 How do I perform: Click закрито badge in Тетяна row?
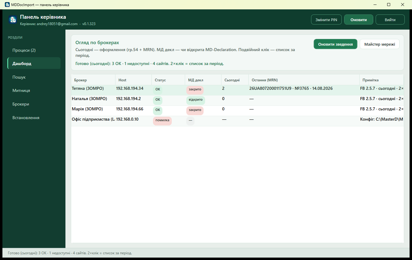point(195,89)
